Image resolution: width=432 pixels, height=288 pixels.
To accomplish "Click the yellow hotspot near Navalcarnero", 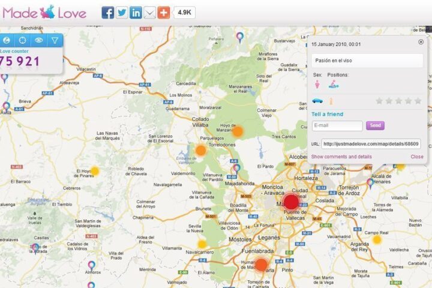I will [202, 244].
